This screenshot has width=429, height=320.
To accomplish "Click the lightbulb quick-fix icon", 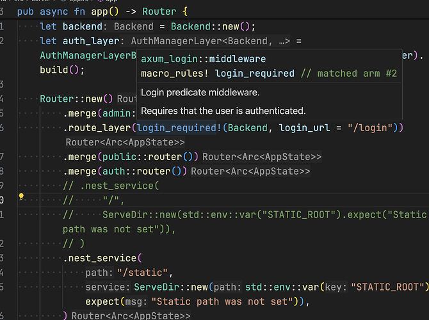I will click(21, 196).
